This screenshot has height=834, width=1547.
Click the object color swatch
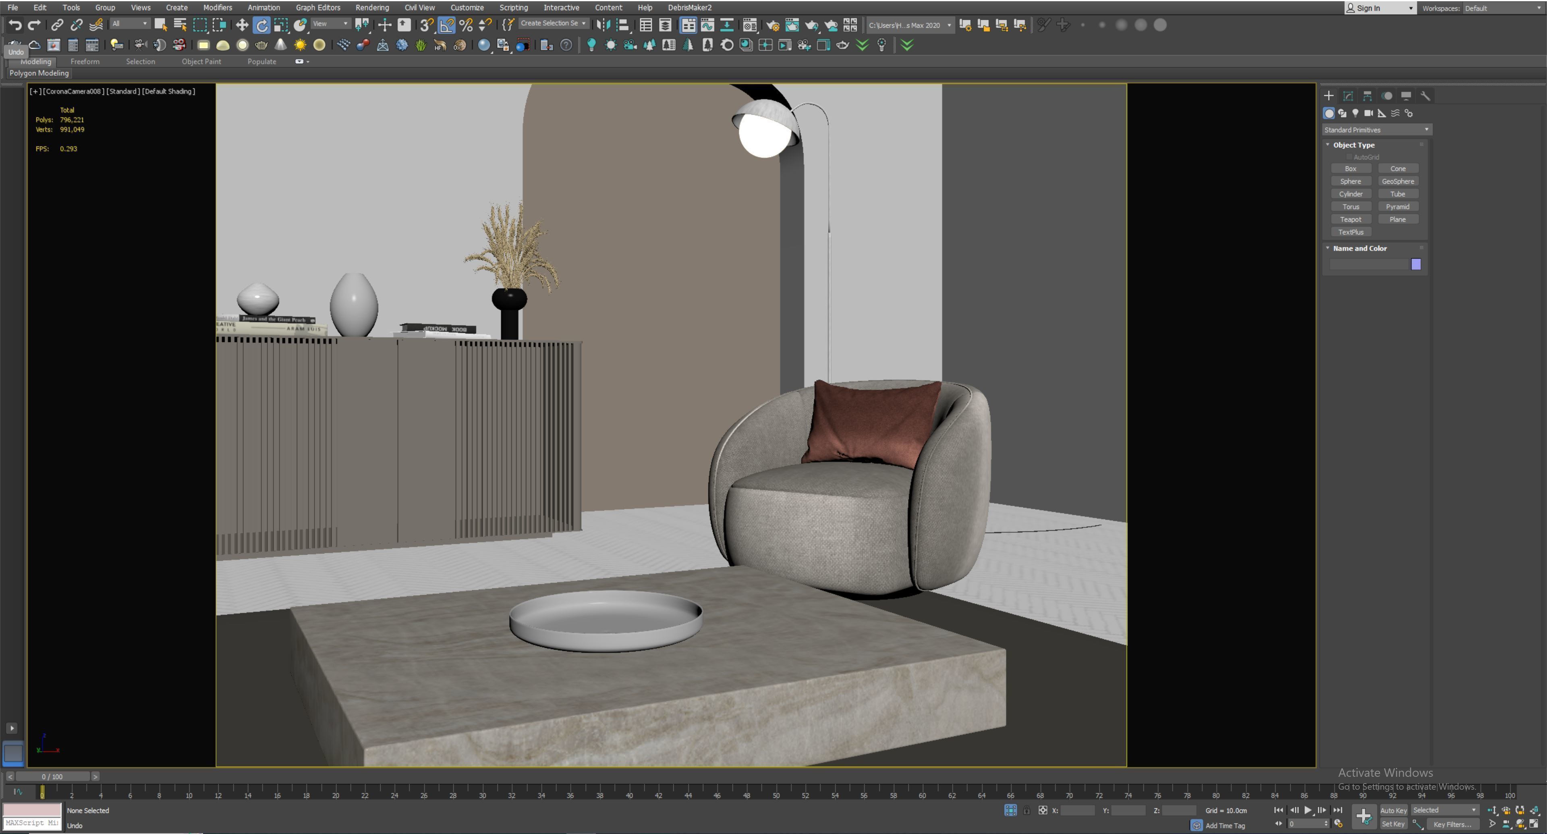pos(1416,264)
